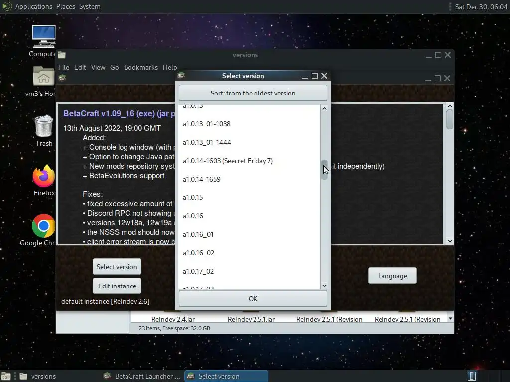Image resolution: width=510 pixels, height=382 pixels.
Task: Open Edit menu in versions window
Action: pyautogui.click(x=80, y=67)
